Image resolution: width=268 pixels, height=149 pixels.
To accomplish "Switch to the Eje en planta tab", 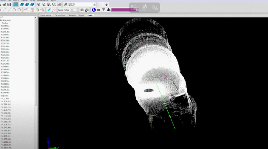I will point(45,15).
